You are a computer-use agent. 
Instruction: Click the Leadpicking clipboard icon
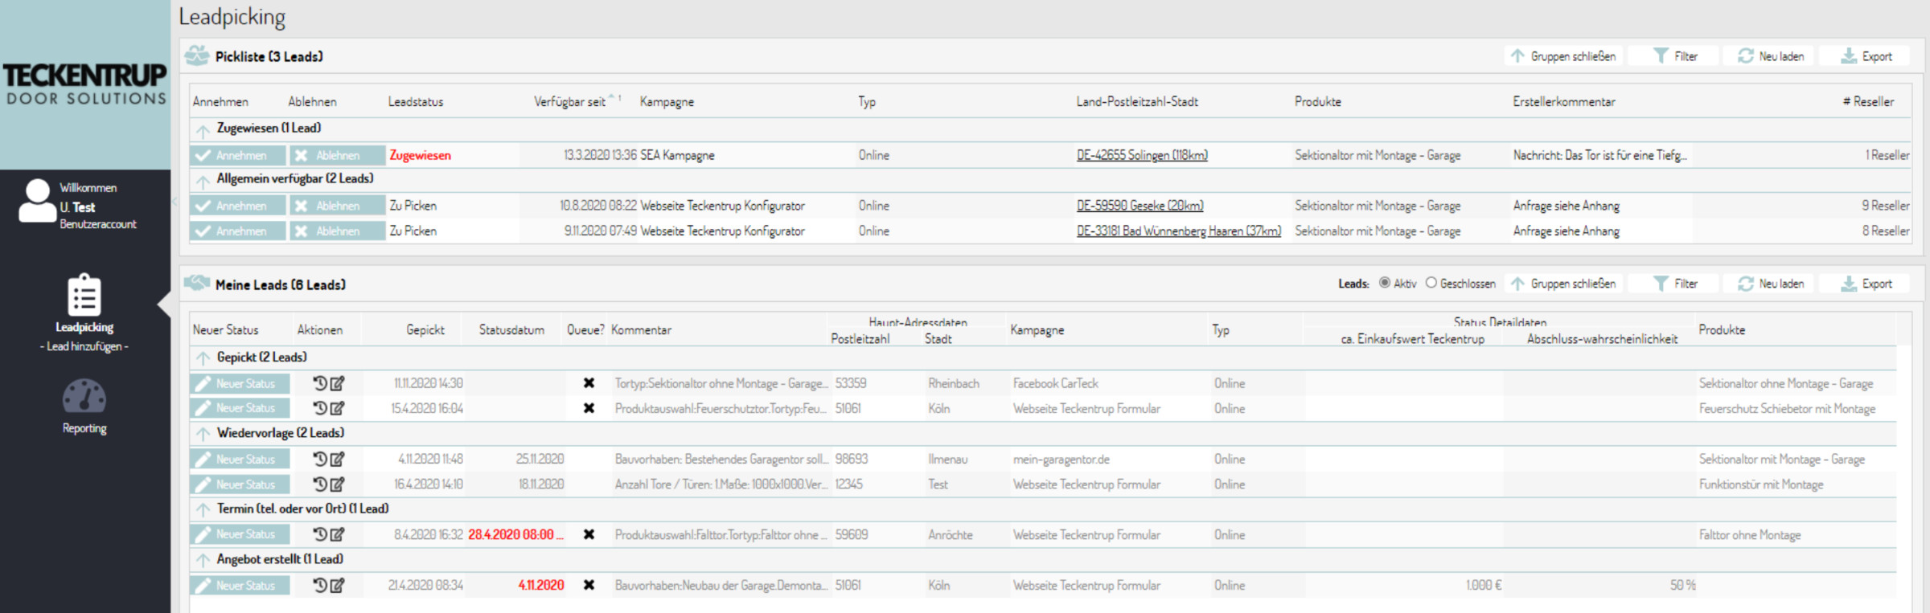pos(84,296)
